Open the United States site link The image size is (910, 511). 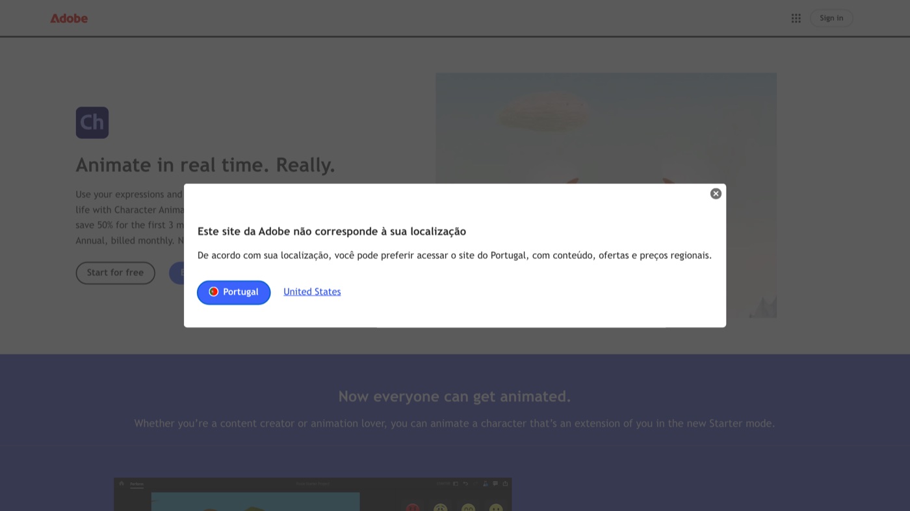312,292
